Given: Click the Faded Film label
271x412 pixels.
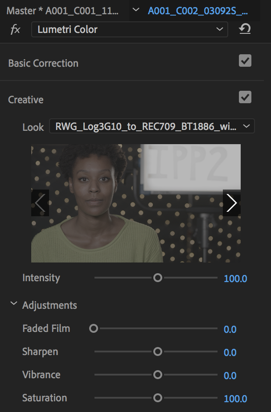Looking at the screenshot, I should [x=46, y=328].
